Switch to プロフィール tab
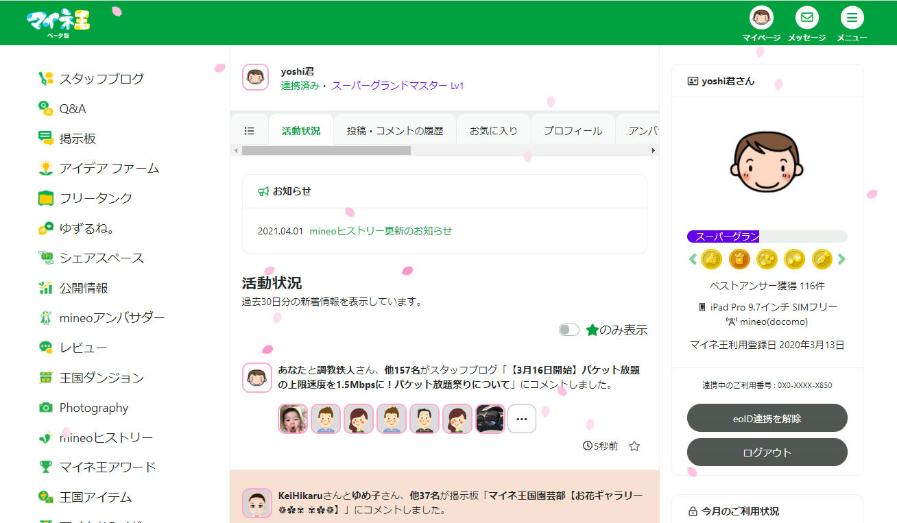 point(573,130)
